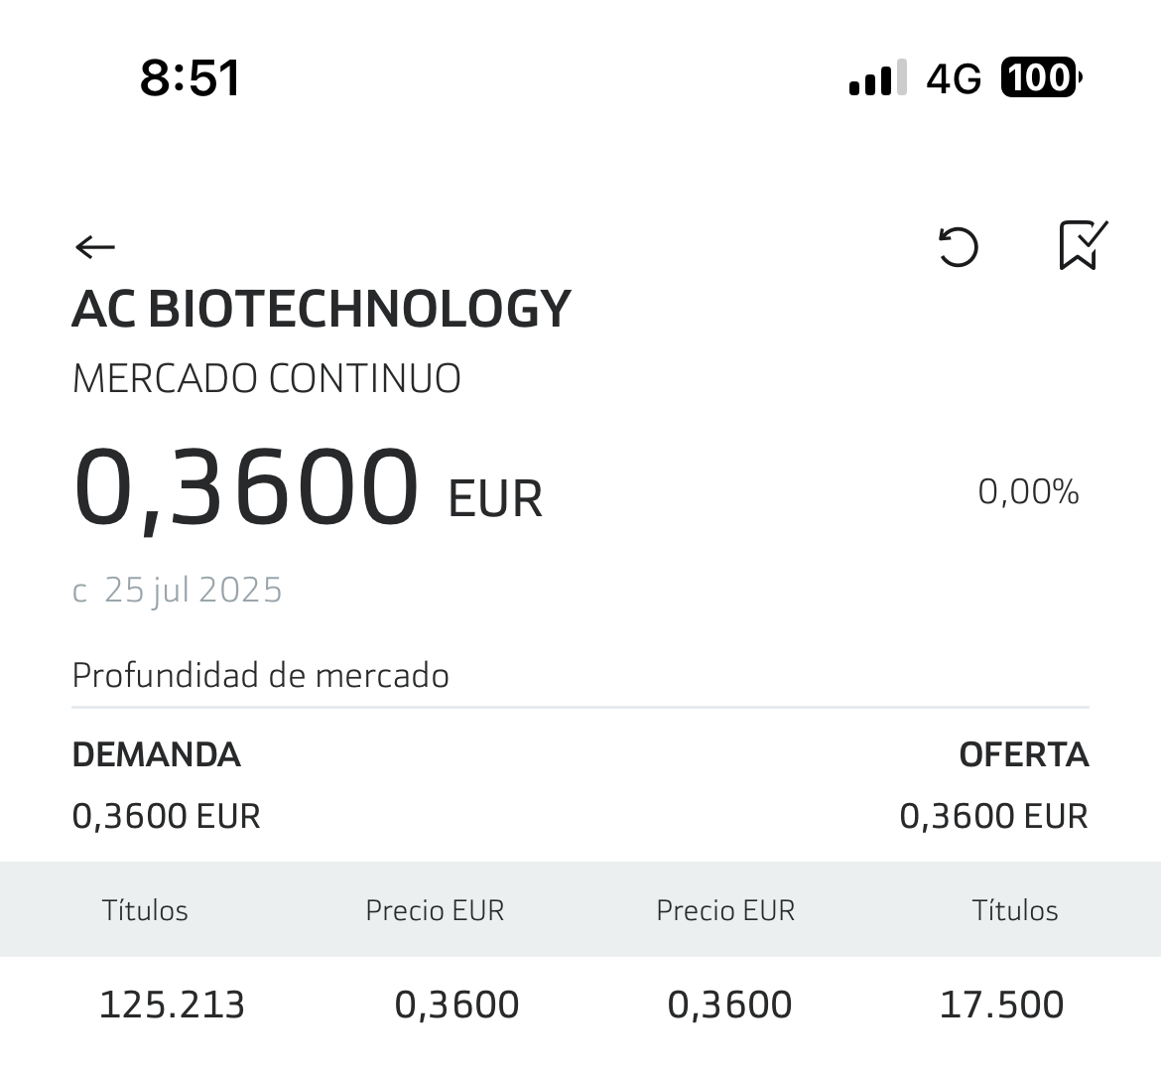Tap the battery indicator in status bar
Screen dimensions: 1161x1076
pyautogui.click(x=1042, y=77)
